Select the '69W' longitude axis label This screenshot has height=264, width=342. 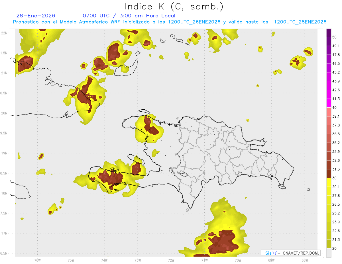coord(271,260)
